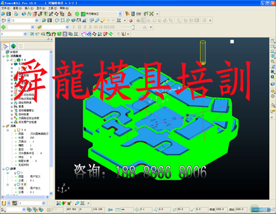Collapse the 刀具路径 tree node
The height and width of the screenshot is (214, 276).
[x=3, y=56]
